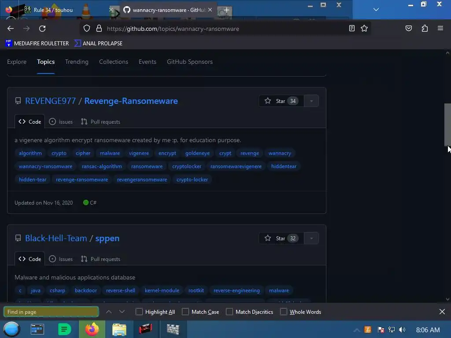Image resolution: width=451 pixels, height=338 pixels.
Task: Go back to previous page
Action: [x=11, y=29]
